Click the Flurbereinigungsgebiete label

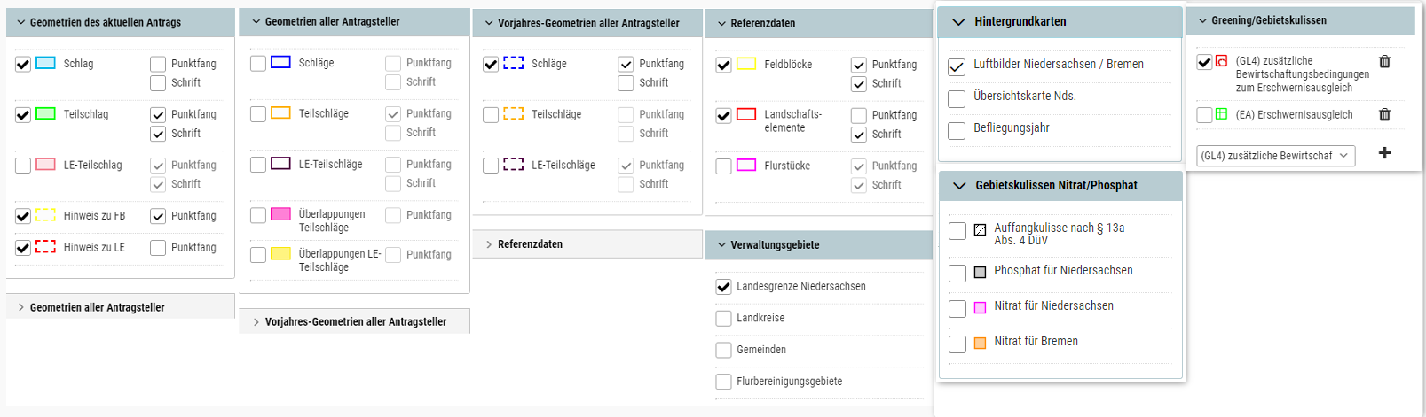(x=789, y=382)
